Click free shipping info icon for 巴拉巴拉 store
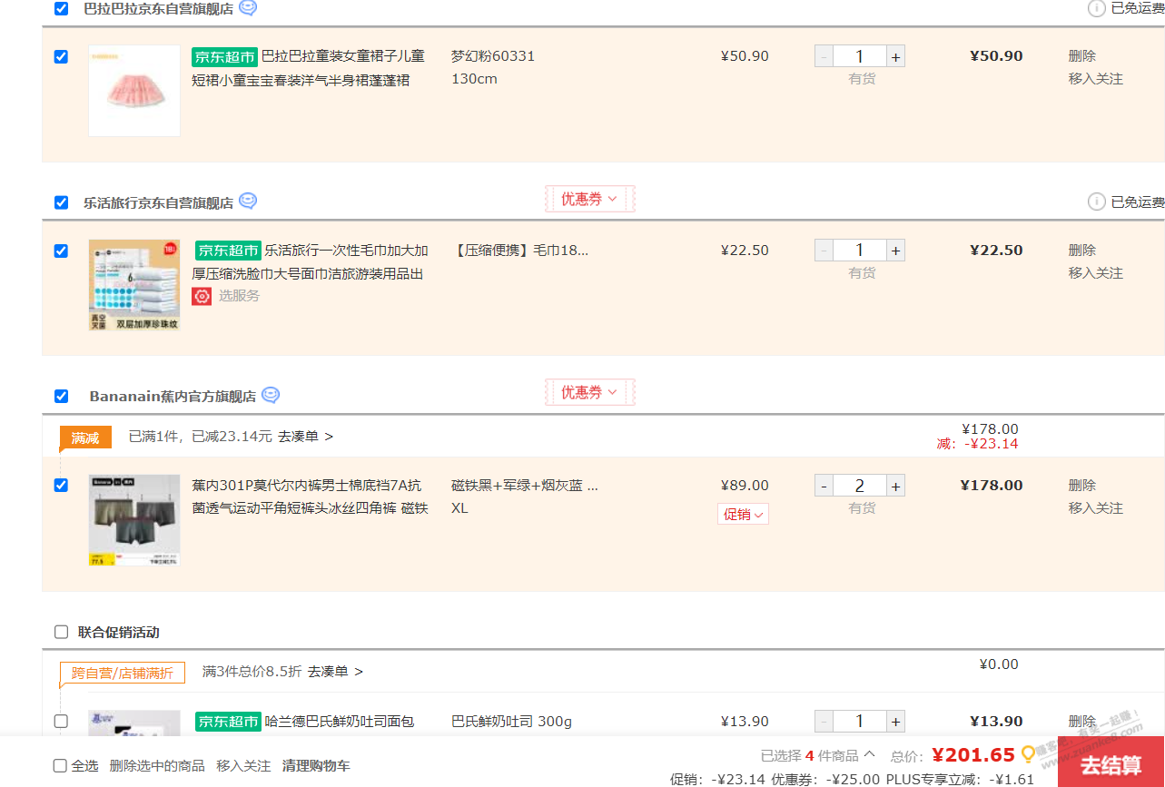1165x787 pixels. pyautogui.click(x=1097, y=8)
